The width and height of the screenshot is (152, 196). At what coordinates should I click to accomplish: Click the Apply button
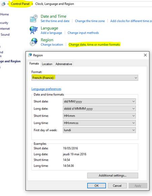(138, 186)
